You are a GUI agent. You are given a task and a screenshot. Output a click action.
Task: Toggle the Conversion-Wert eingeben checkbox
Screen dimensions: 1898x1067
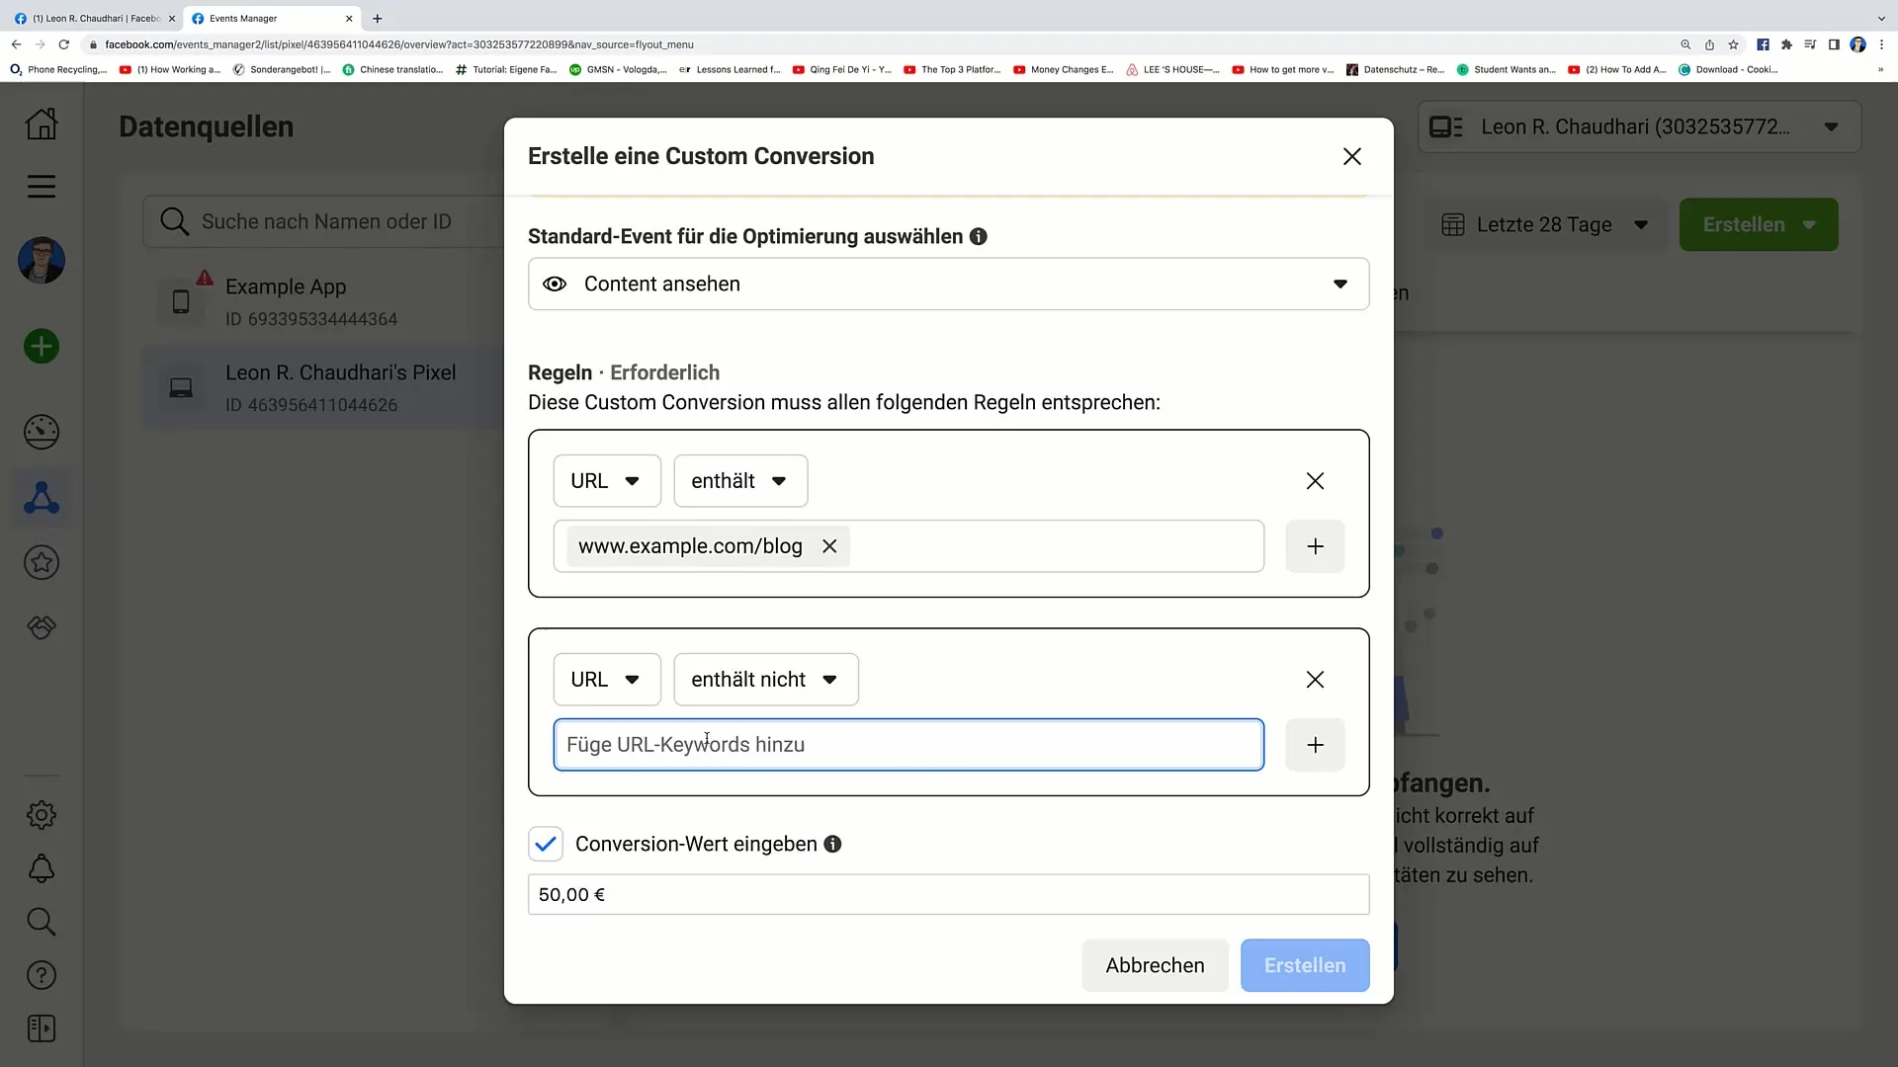[546, 844]
